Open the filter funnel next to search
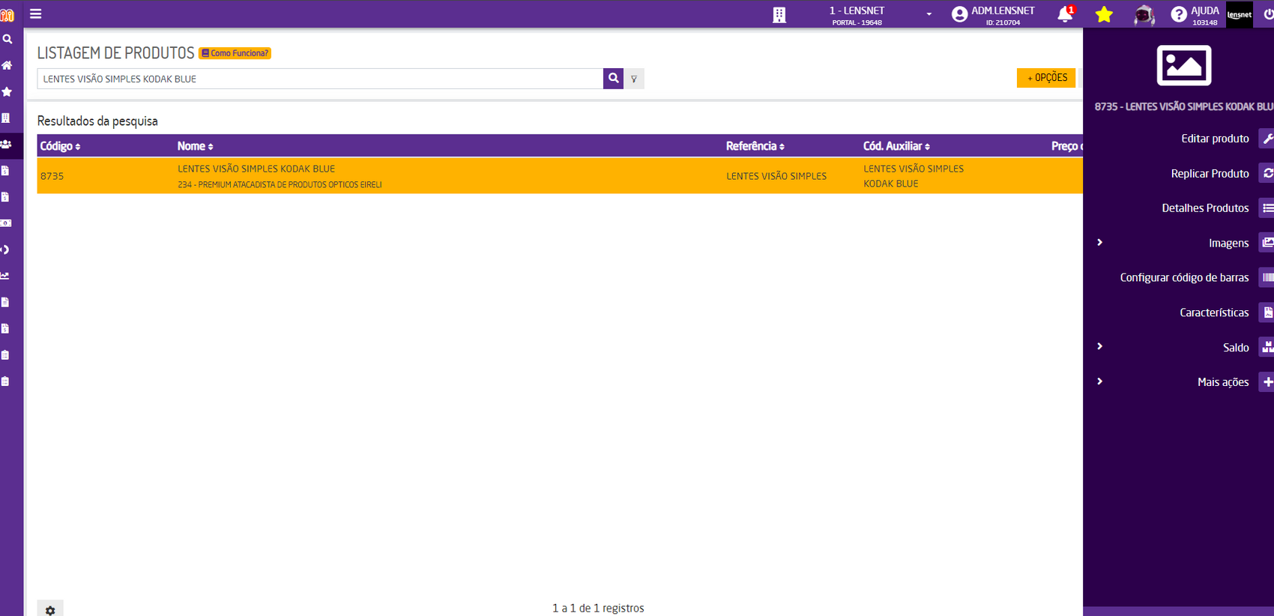 [634, 79]
